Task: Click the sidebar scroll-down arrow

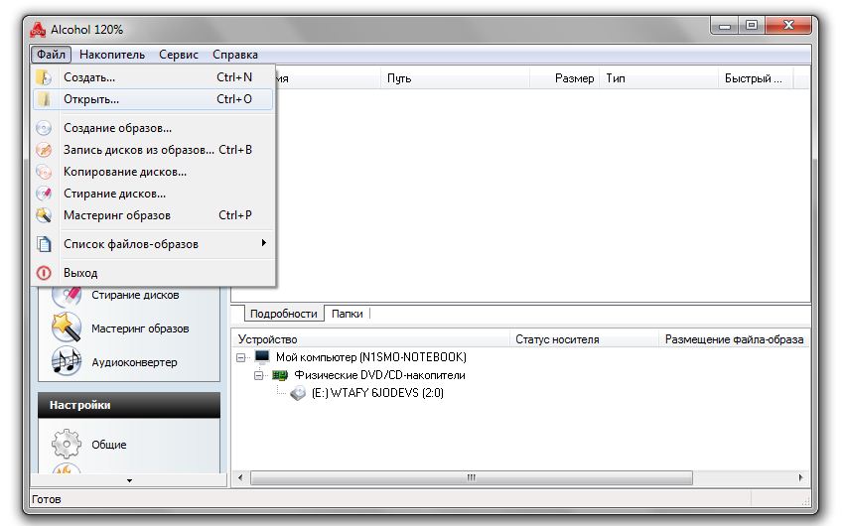Action: coord(129,480)
